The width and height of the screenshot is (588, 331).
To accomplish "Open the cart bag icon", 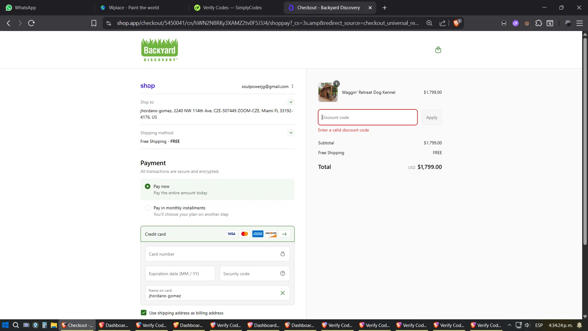I will (438, 50).
